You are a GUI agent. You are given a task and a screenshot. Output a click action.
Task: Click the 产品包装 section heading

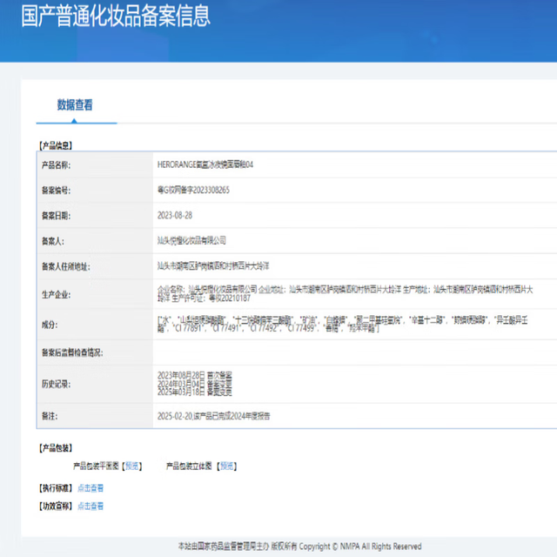pyautogui.click(x=56, y=448)
